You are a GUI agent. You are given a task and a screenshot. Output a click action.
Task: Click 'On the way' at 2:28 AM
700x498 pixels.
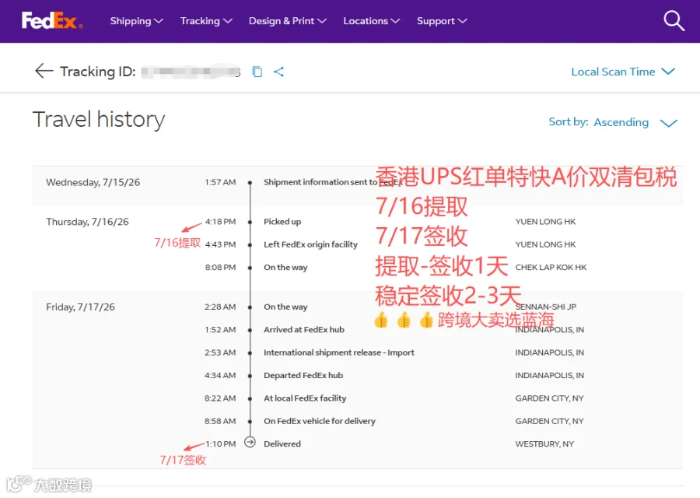pos(285,307)
